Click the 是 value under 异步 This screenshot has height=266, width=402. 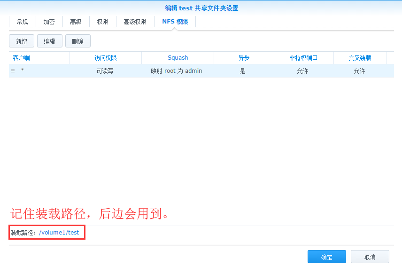pos(242,71)
